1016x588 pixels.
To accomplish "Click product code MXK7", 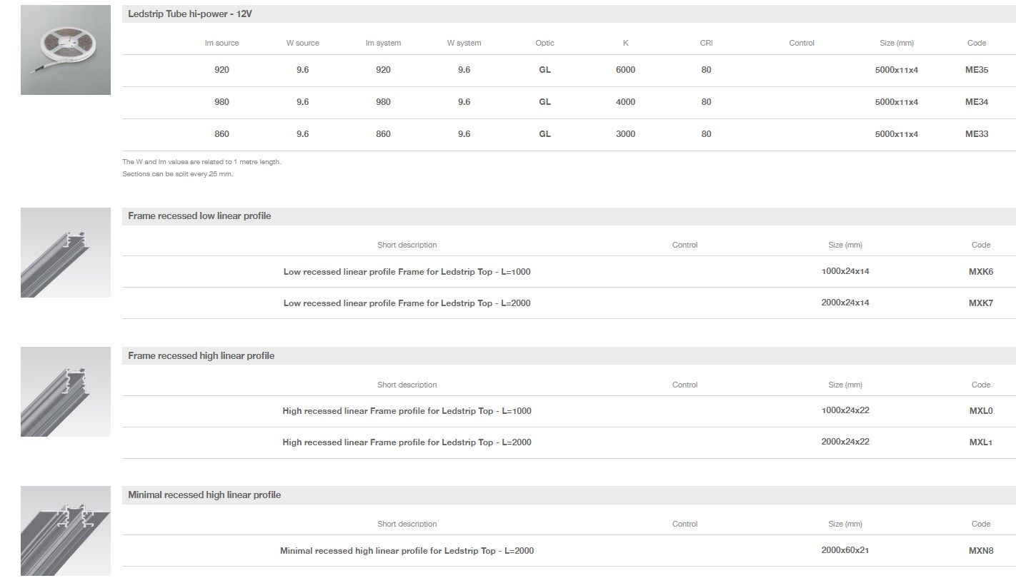I will [x=980, y=303].
